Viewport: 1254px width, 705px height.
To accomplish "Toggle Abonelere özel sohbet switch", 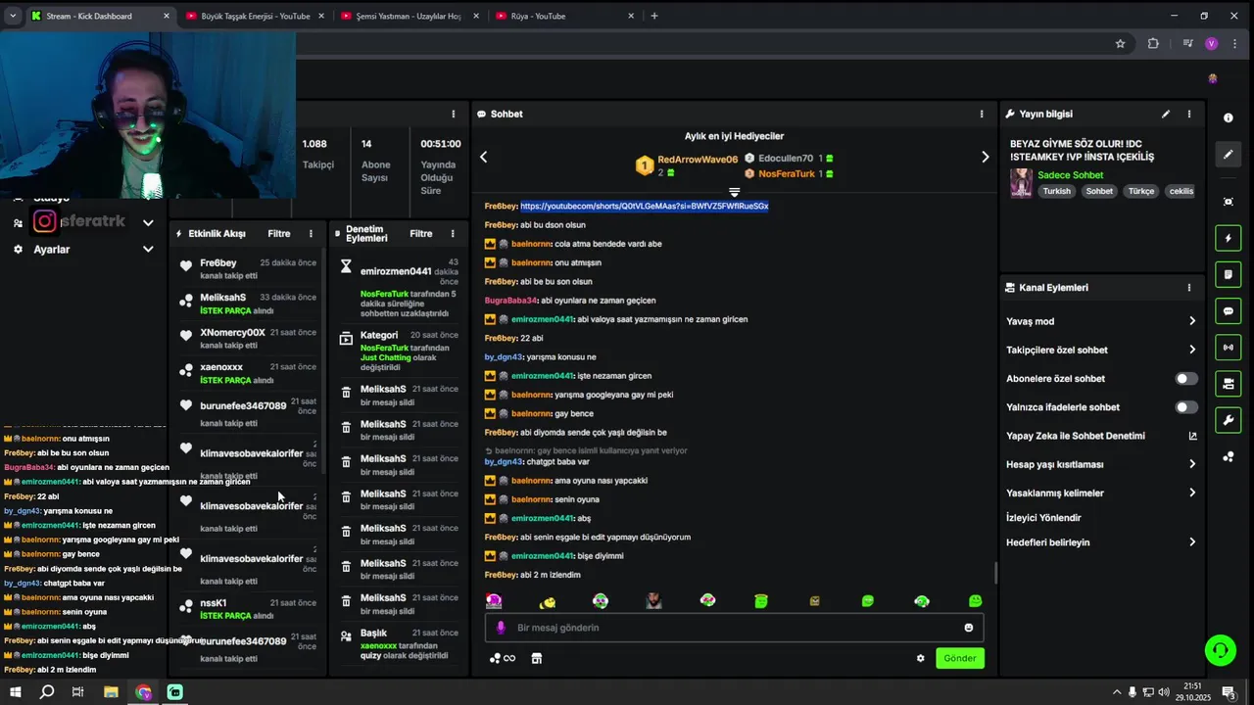I will [1185, 379].
